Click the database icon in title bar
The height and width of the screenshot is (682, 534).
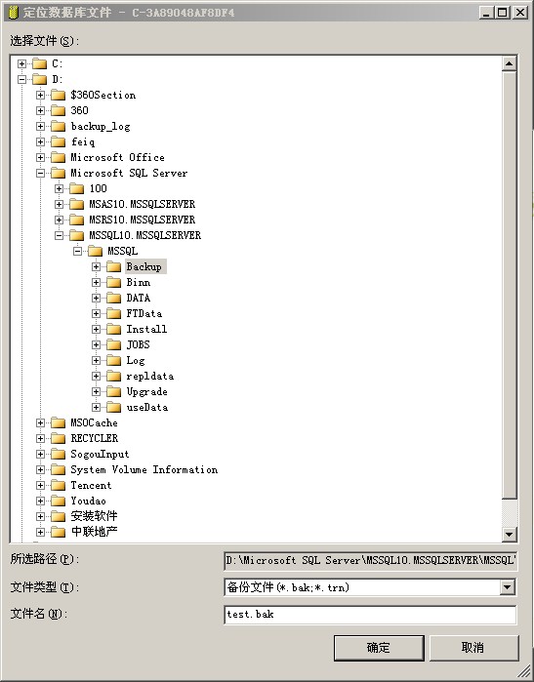pos(14,12)
